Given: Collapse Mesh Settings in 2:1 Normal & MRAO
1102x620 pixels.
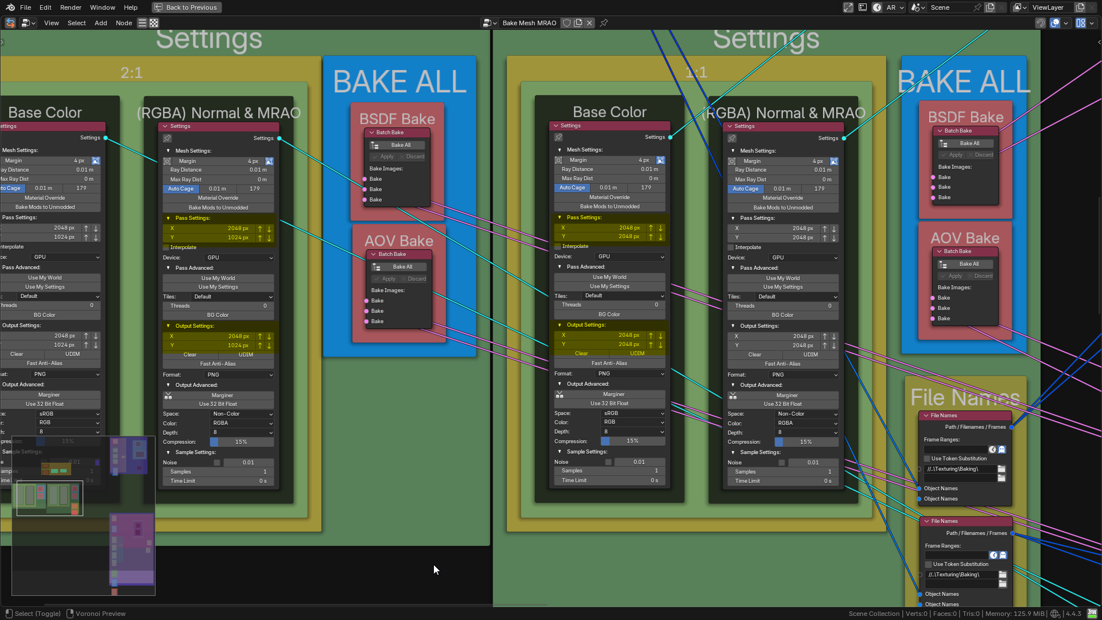Looking at the screenshot, I should [x=168, y=151].
